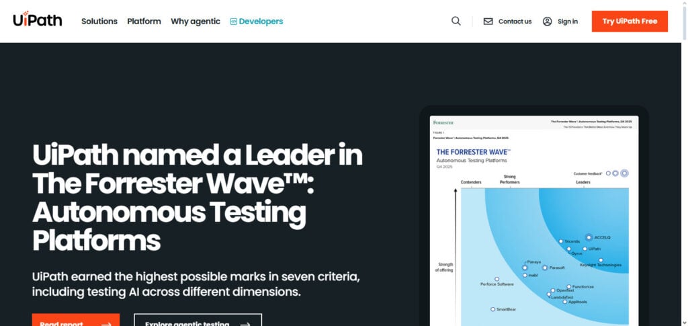Viewport: 688px width, 326px height.
Task: Click the Tricentis label in the chart
Action: 572,241
